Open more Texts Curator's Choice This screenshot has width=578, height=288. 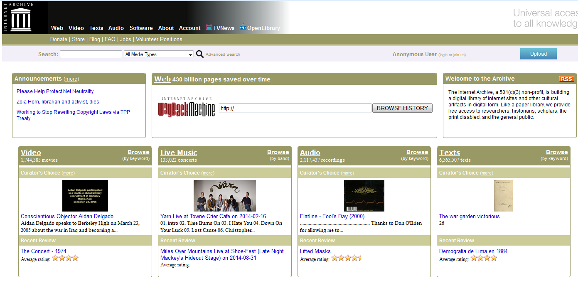tap(487, 173)
